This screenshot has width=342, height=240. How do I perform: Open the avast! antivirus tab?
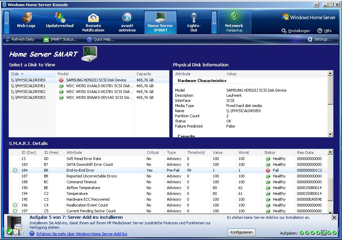click(127, 22)
